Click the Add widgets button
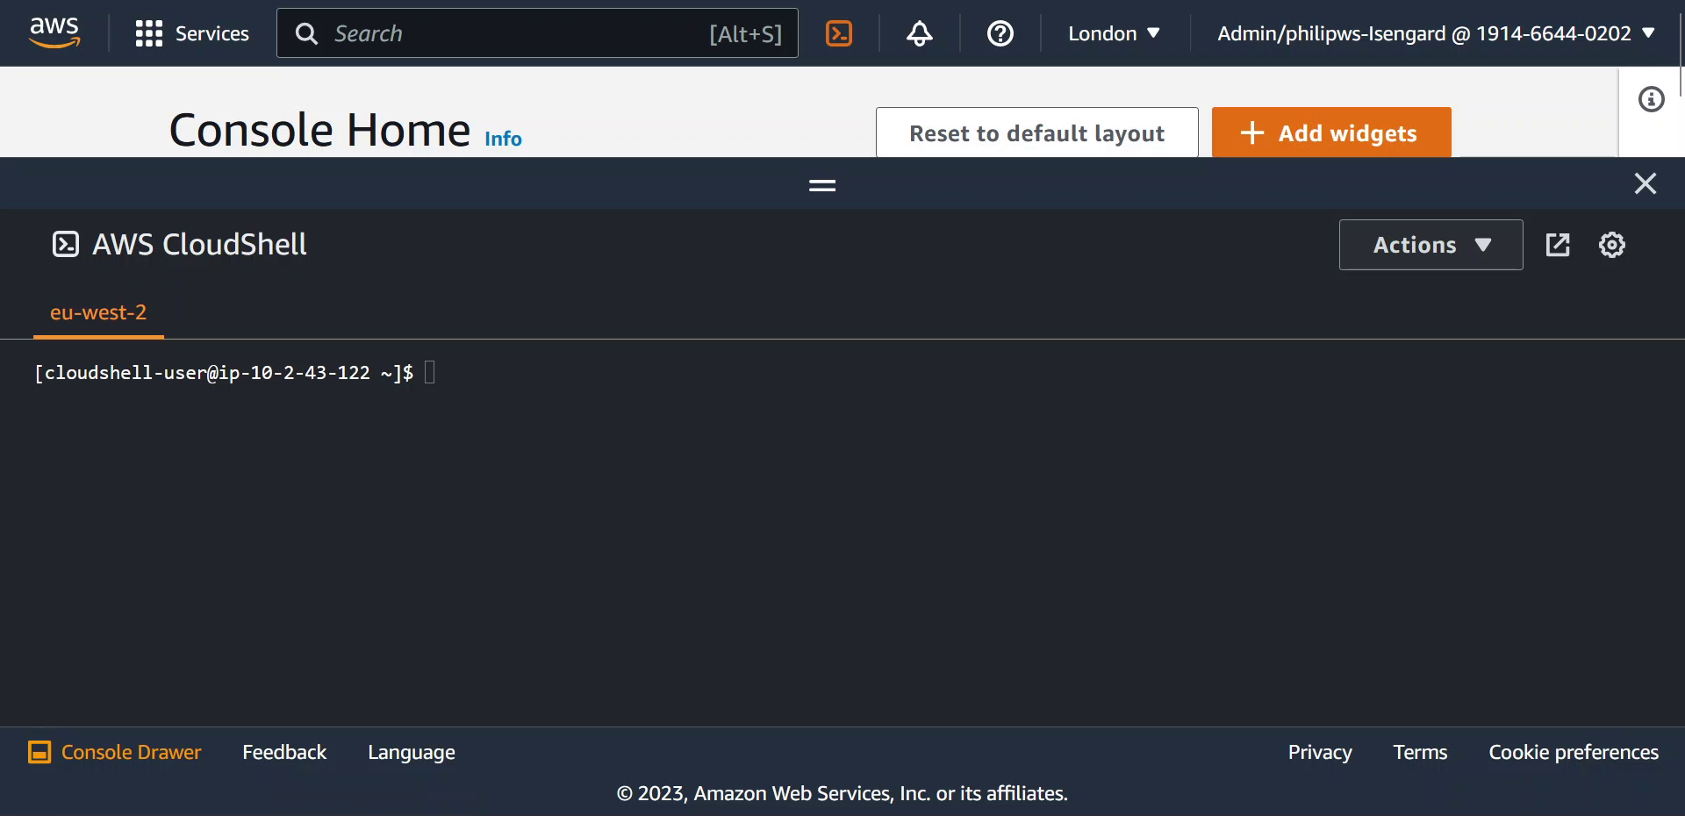 click(1331, 132)
